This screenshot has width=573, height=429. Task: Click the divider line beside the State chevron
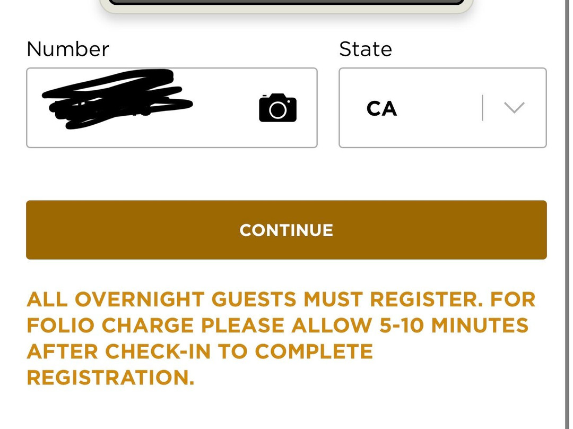click(482, 108)
